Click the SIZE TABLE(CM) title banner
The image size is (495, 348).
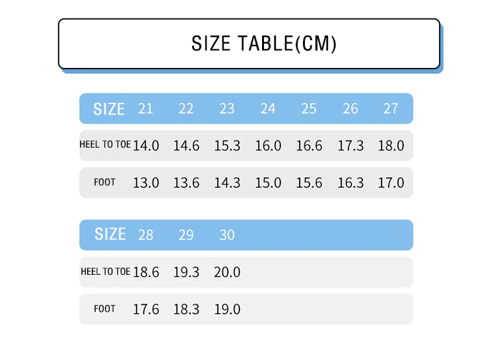tap(249, 43)
